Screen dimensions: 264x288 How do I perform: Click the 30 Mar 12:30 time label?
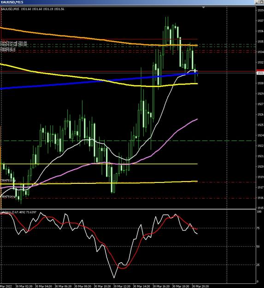pos(122,286)
